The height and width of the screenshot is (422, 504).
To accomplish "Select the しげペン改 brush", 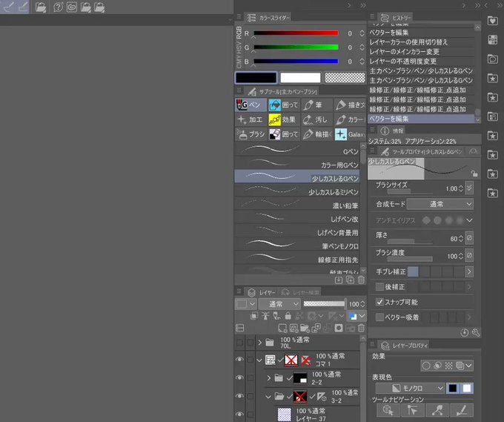I will point(297,219).
